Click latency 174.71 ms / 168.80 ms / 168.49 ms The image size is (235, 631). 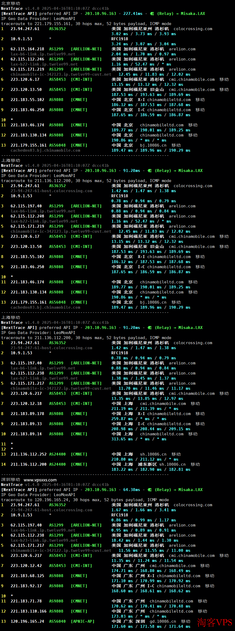pos(151,571)
